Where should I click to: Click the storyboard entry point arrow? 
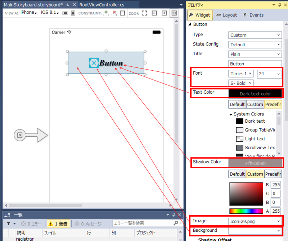31,135
